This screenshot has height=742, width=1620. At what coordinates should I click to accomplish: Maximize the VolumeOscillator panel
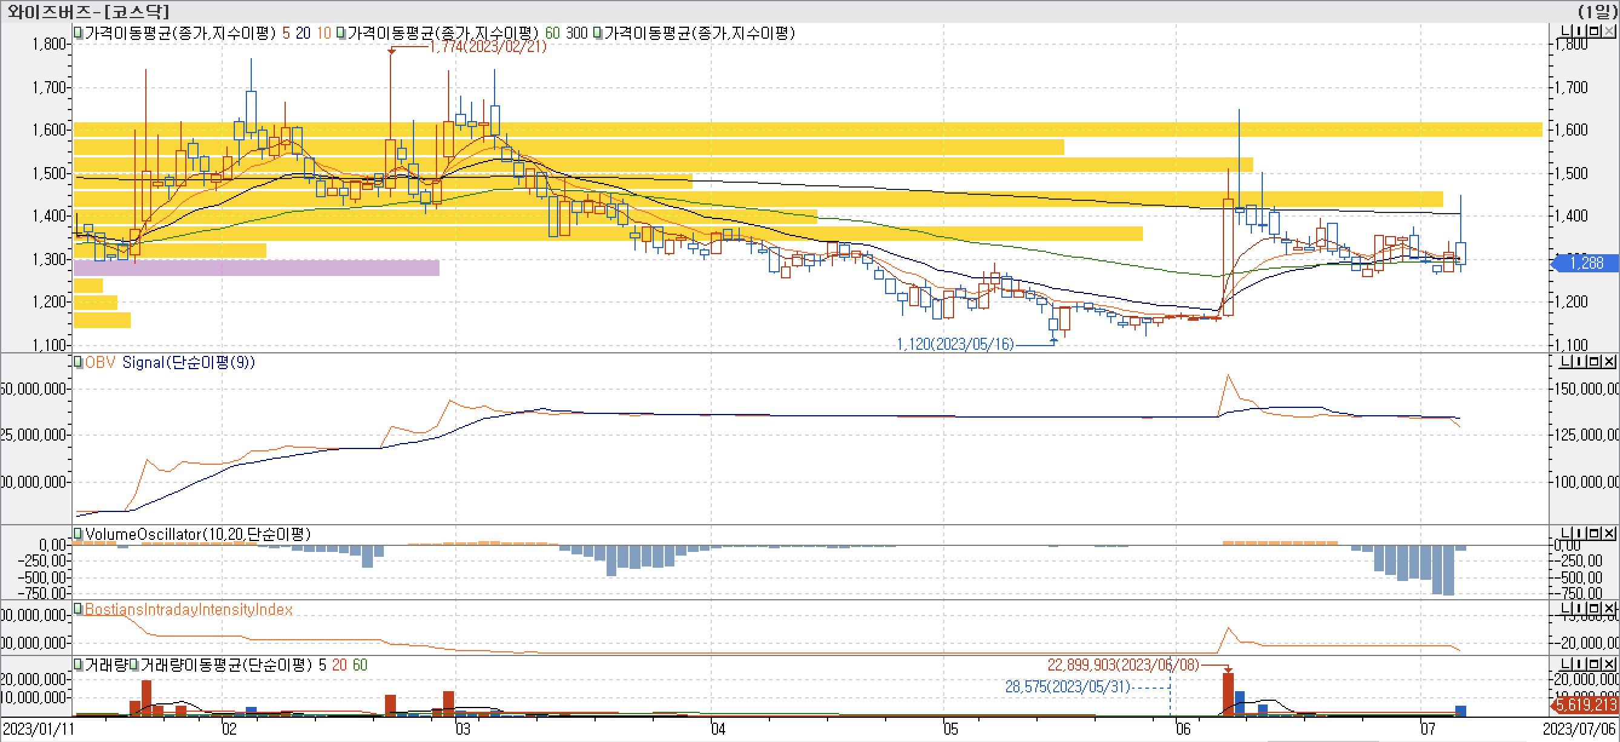click(1595, 533)
